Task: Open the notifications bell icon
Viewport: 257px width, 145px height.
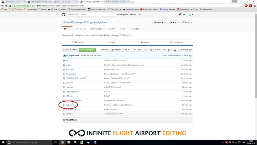Action: tap(180, 14)
